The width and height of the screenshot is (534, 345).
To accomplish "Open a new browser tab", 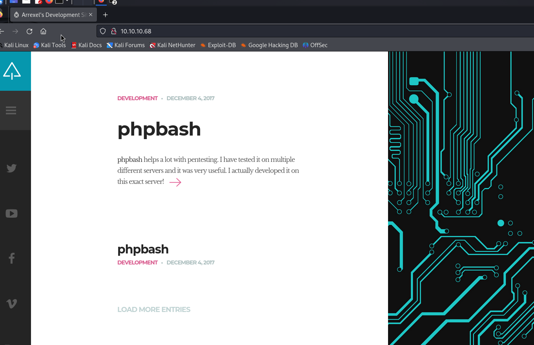I will click(105, 15).
